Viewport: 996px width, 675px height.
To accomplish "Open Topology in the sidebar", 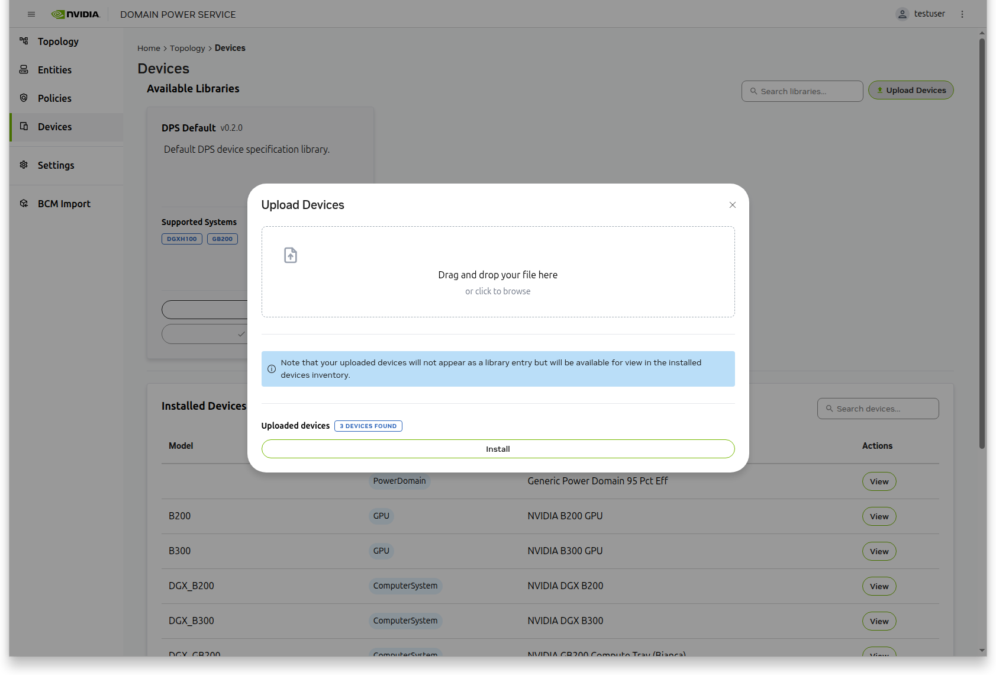I will (x=58, y=41).
